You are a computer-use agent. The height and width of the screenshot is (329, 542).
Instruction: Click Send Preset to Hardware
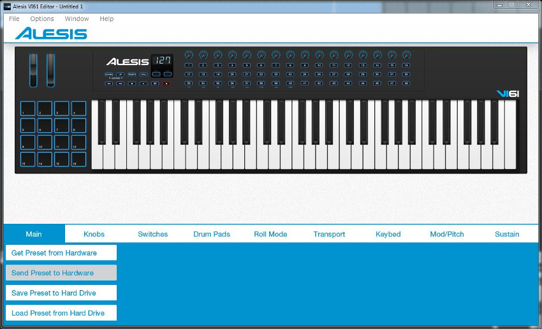[61, 273]
